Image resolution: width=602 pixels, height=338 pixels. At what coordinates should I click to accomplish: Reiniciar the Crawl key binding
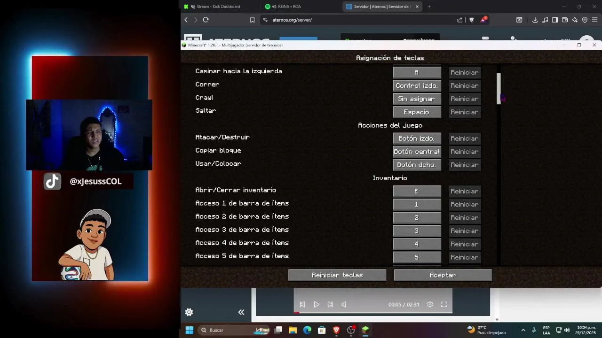point(465,99)
